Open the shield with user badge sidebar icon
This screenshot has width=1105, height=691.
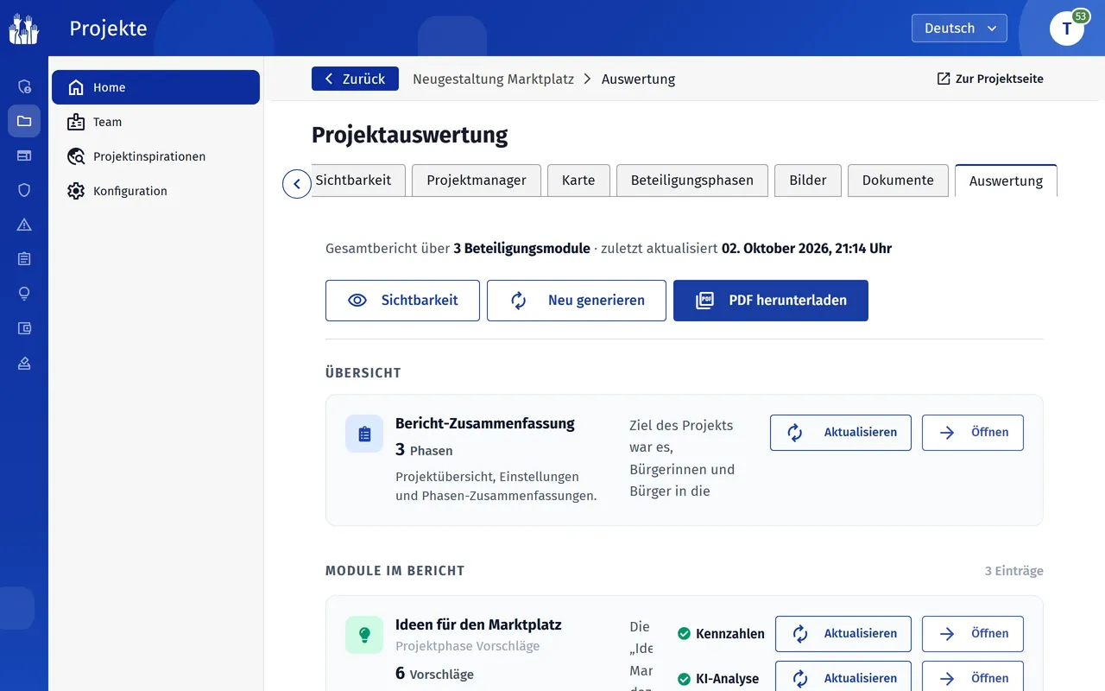[24, 86]
